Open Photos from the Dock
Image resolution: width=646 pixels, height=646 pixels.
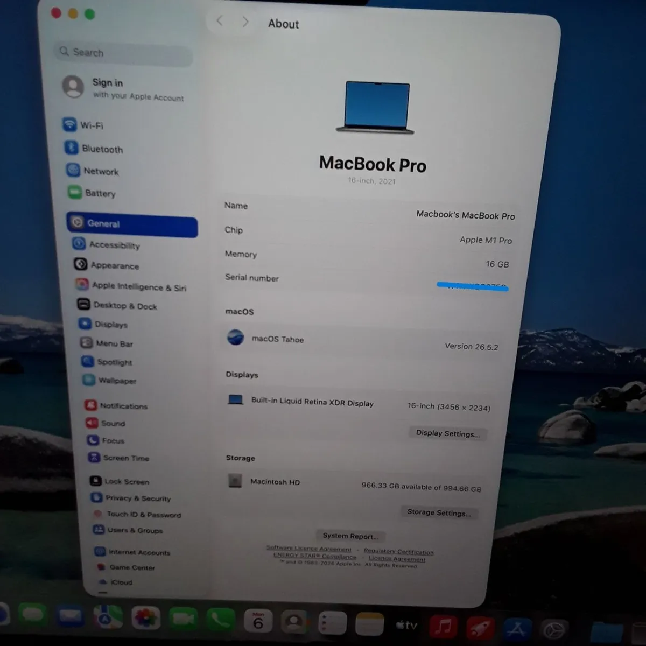pos(145,619)
